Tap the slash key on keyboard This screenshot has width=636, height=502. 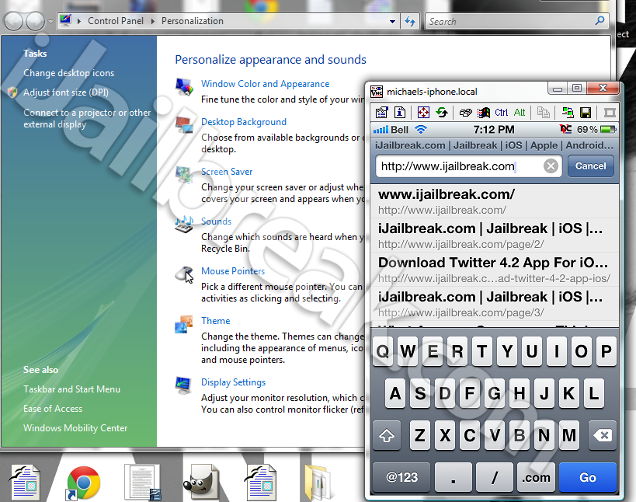495,477
